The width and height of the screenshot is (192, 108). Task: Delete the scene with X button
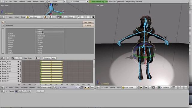[87, 1]
